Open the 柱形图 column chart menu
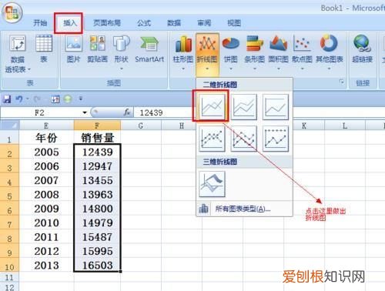385x291 pixels. point(183,52)
